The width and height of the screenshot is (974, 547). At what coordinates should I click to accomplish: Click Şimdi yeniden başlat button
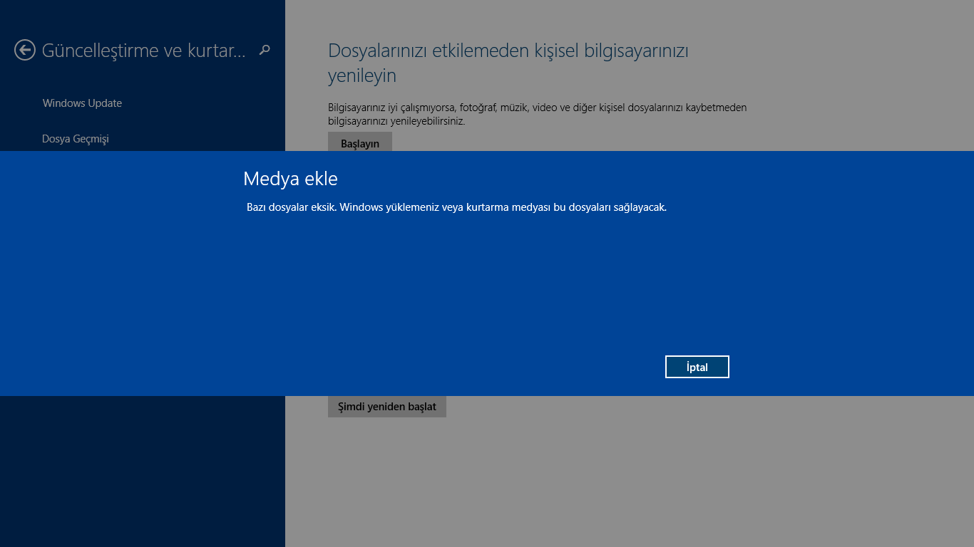point(387,407)
